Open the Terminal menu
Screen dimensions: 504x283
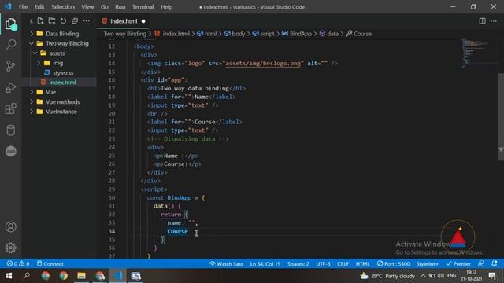pyautogui.click(x=143, y=7)
